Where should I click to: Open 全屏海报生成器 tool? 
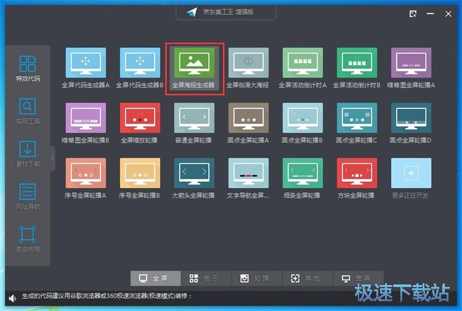(194, 63)
